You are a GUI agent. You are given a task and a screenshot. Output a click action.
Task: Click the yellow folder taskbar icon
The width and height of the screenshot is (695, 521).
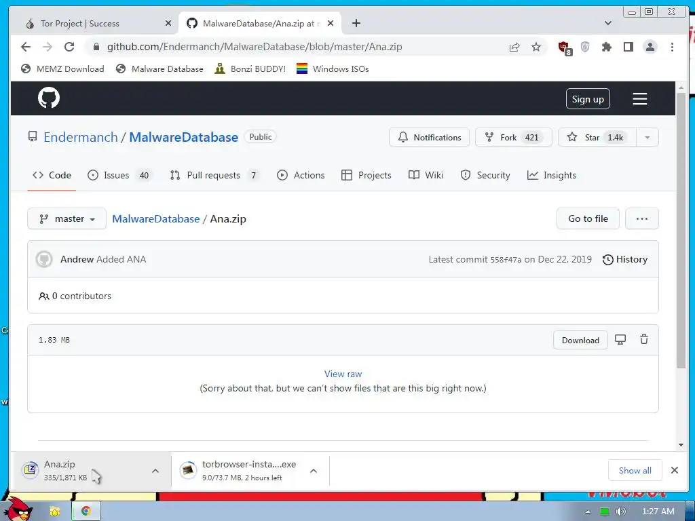54,511
